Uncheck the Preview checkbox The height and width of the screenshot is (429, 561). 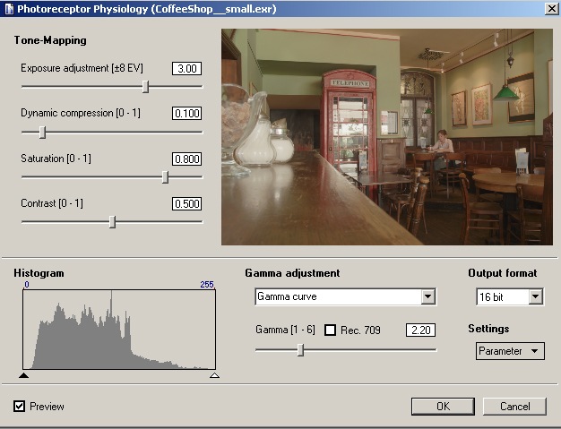20,407
